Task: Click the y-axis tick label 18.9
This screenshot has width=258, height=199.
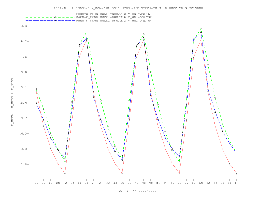Action: click(23, 26)
